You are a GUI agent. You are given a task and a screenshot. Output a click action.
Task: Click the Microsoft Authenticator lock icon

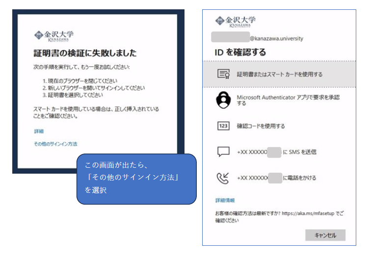(x=224, y=100)
